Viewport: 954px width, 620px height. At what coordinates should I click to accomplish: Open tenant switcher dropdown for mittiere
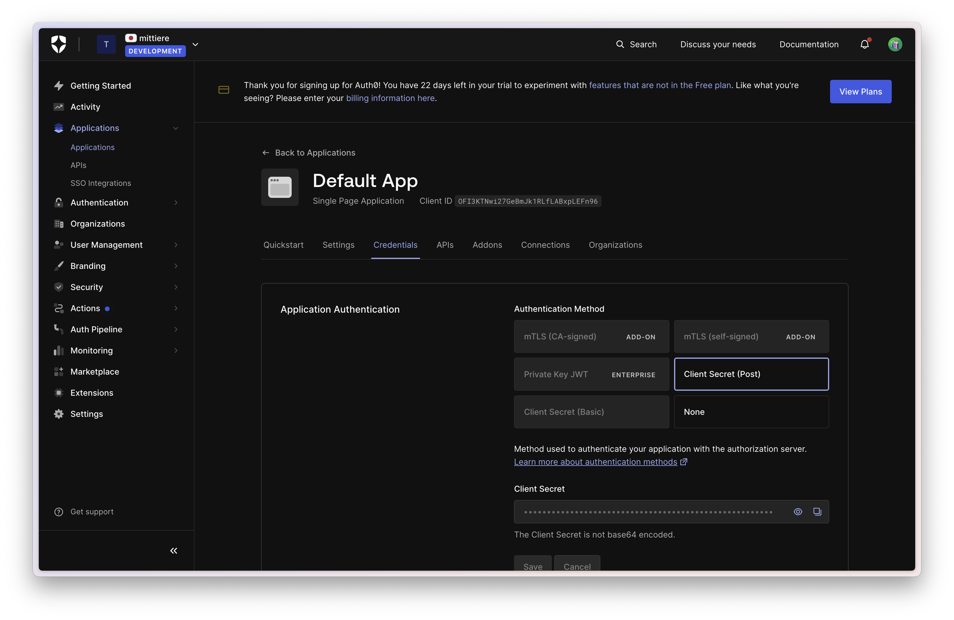coord(195,44)
